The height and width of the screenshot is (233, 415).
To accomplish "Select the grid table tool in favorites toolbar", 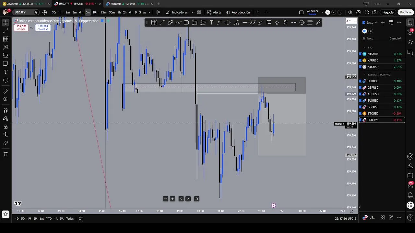I will coord(154,22).
